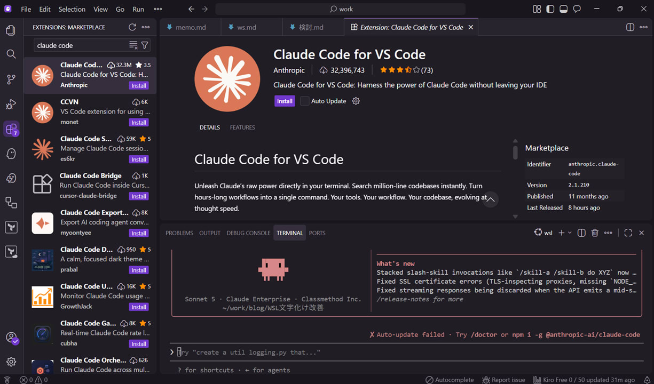Image resolution: width=654 pixels, height=384 pixels.
Task: Toggle primary side bar visibility
Action: pyautogui.click(x=550, y=9)
